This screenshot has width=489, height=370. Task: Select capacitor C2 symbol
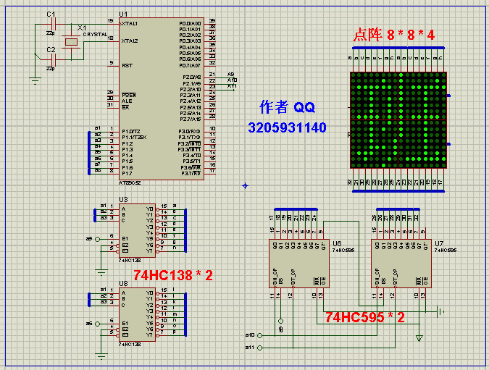(x=53, y=59)
